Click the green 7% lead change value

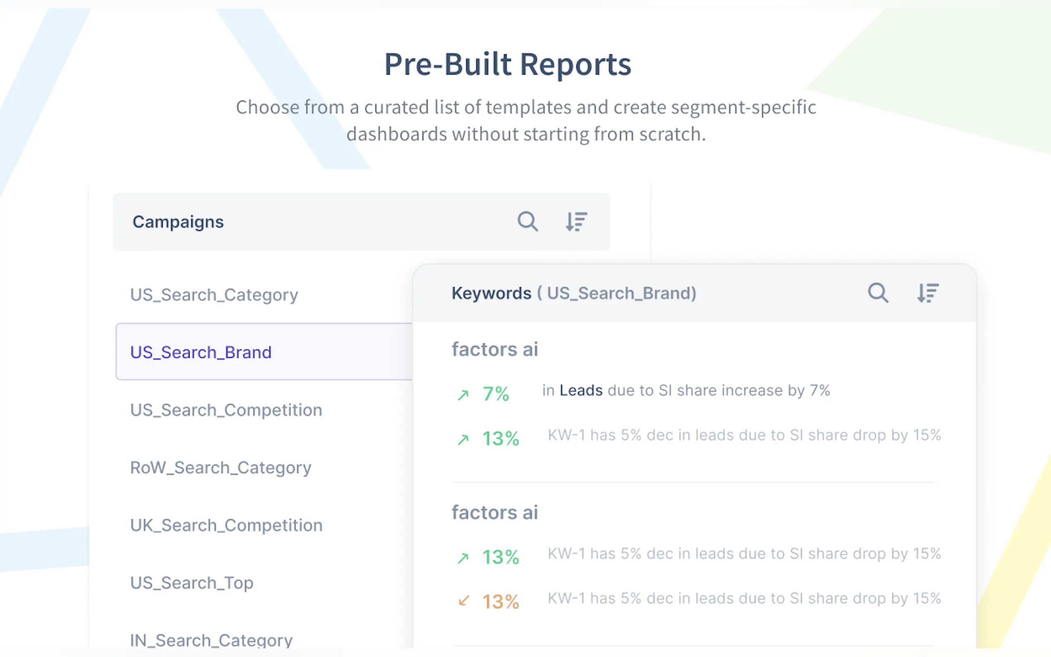(496, 394)
